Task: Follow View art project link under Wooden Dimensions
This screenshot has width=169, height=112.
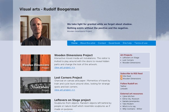Action: coord(65,67)
